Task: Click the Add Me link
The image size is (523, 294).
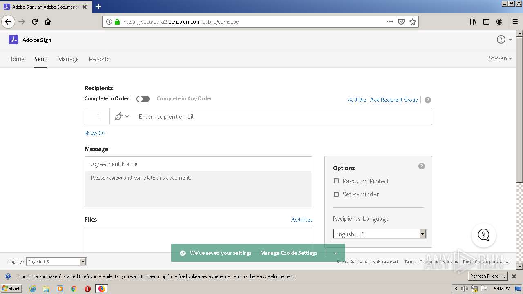Action: click(357, 100)
